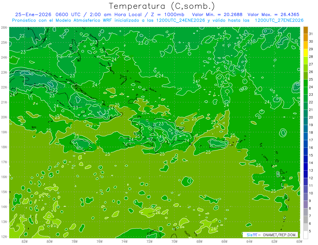The height and width of the screenshot is (245, 318).
Task: Pick the blue legend swatch between 15 and 16
Action: point(306,151)
